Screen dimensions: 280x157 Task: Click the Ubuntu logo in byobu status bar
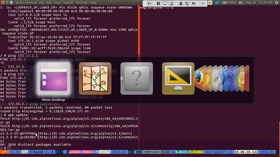[x=4, y=152]
